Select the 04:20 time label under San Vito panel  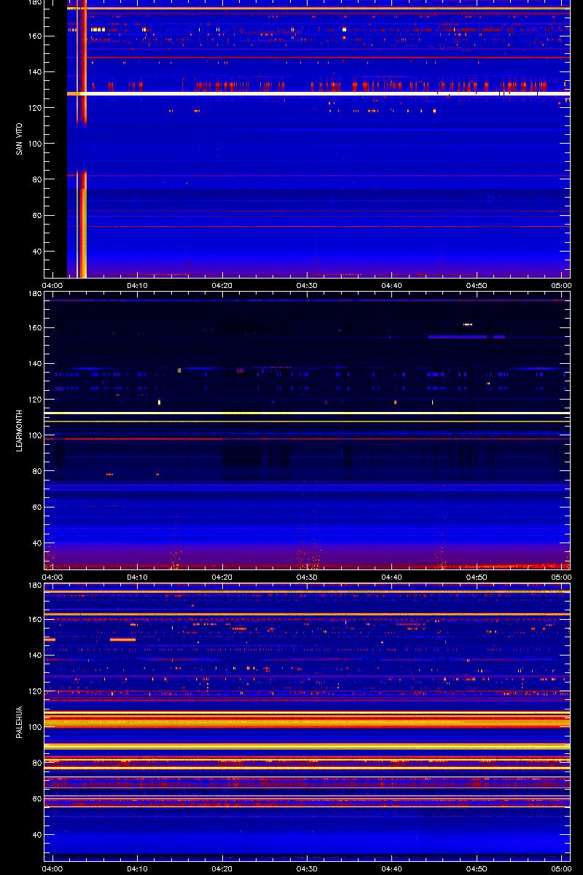click(222, 285)
